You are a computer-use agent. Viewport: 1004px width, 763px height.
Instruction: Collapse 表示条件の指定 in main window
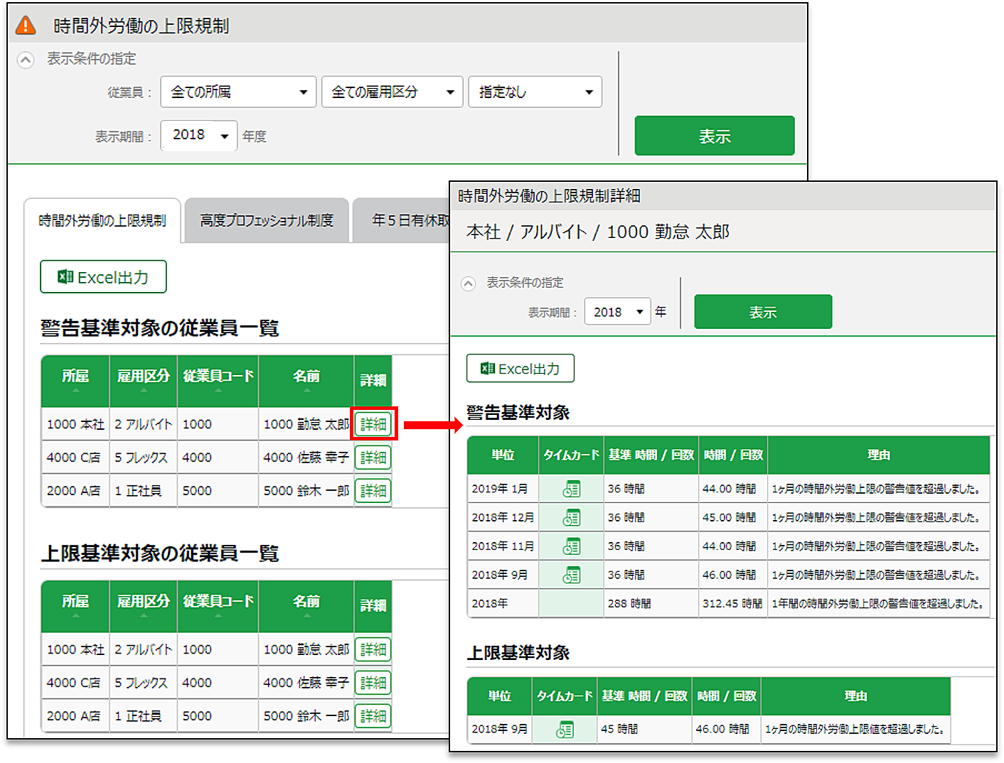pos(26,60)
